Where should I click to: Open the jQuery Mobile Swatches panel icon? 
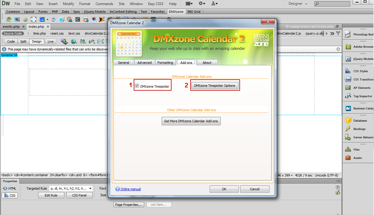pyautogui.click(x=348, y=59)
